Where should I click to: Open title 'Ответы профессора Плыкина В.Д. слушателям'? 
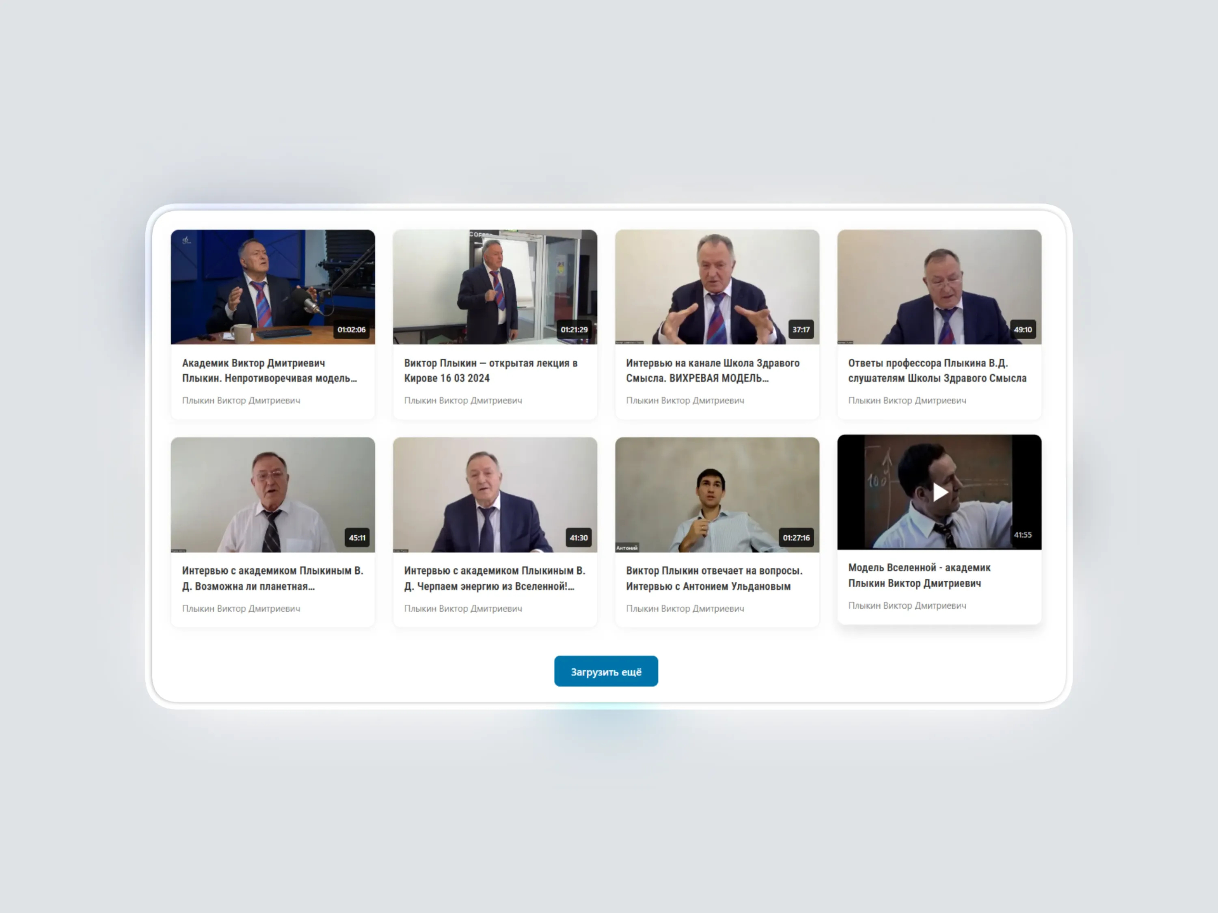click(x=937, y=370)
